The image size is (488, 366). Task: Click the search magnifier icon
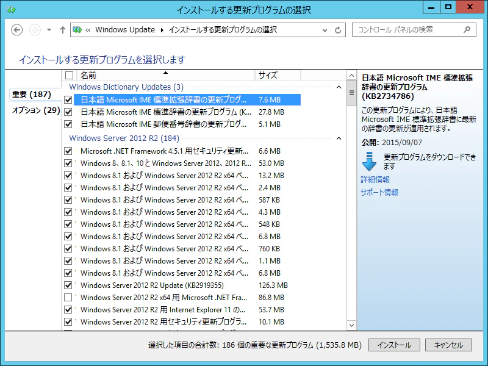[467, 30]
